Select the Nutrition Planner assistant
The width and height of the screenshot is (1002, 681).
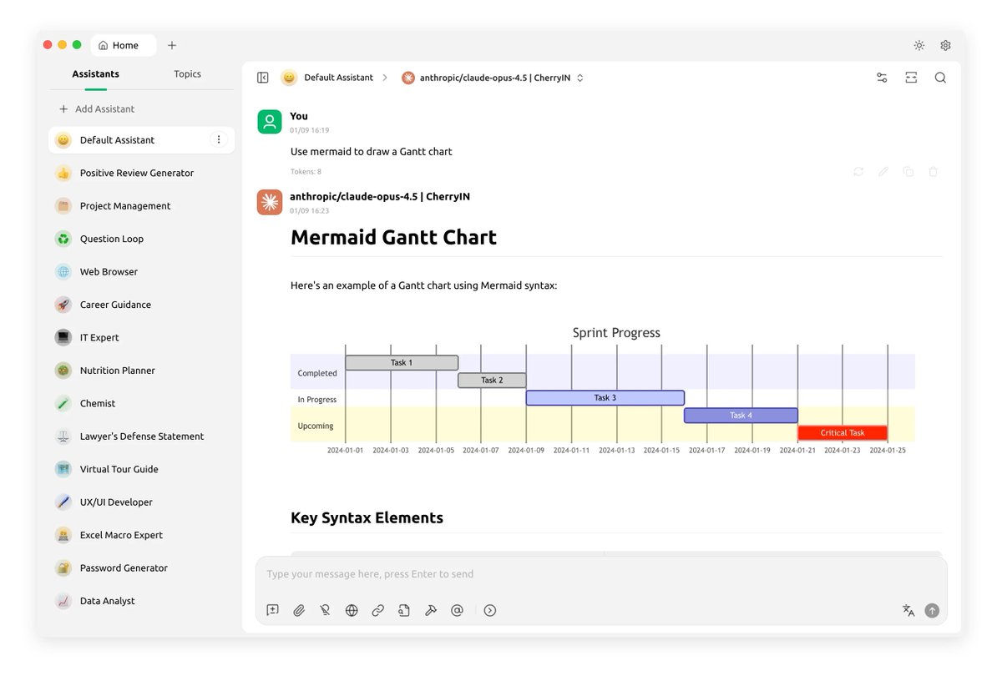pyautogui.click(x=141, y=371)
